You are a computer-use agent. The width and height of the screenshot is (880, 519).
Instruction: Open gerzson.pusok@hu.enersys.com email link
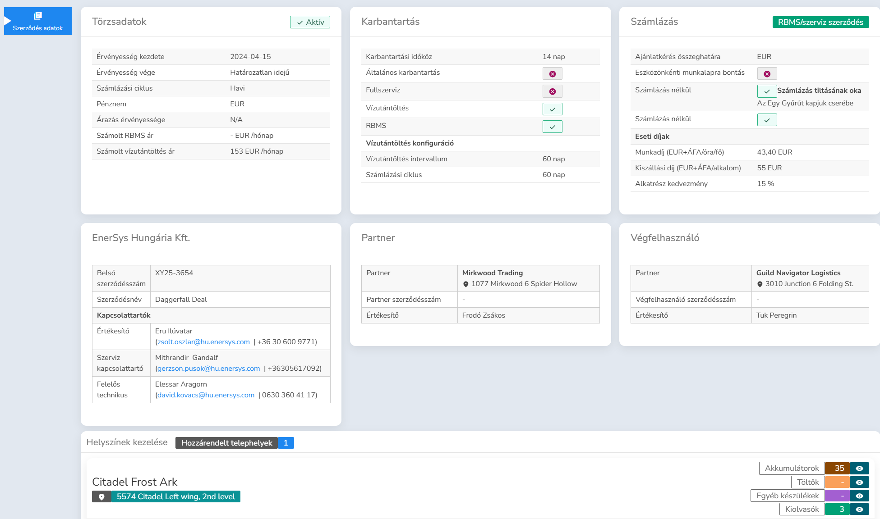tap(209, 369)
